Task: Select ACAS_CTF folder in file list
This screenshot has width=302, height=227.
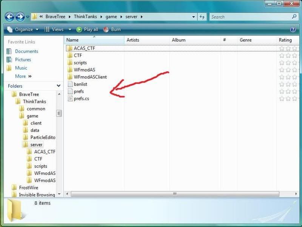Action: coord(84,48)
